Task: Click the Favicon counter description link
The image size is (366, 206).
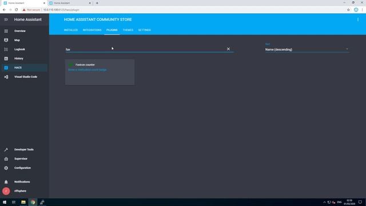Action: pyautogui.click(x=87, y=70)
